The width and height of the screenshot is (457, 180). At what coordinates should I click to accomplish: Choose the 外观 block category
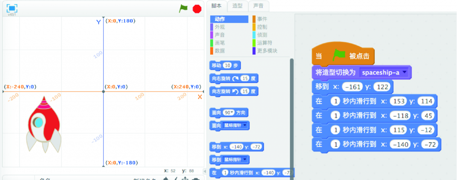click(x=220, y=27)
